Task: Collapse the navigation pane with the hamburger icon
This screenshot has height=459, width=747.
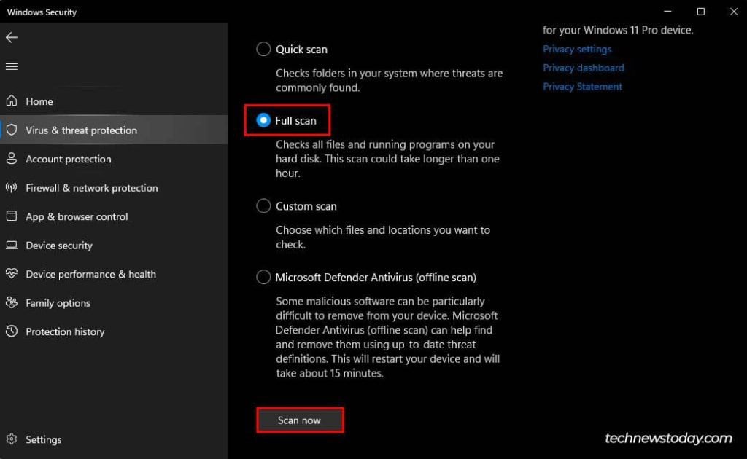Action: click(12, 66)
